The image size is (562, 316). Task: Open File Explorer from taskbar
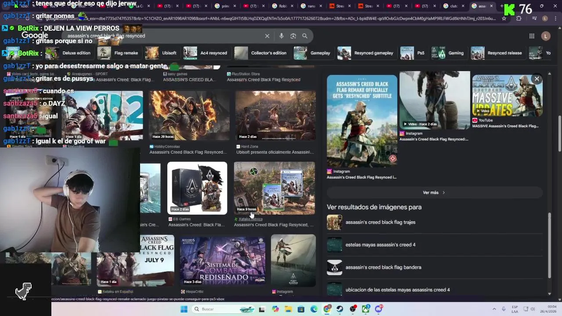point(288,309)
